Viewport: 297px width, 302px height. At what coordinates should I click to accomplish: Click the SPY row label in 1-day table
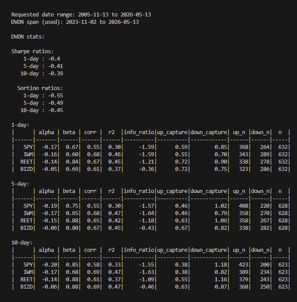tap(28, 147)
